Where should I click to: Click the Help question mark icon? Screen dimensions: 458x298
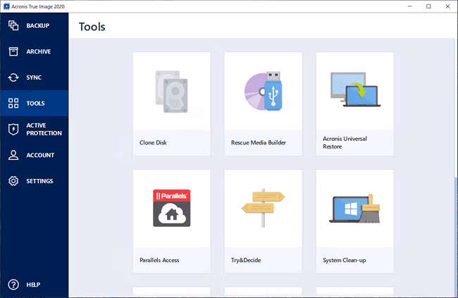pyautogui.click(x=13, y=285)
